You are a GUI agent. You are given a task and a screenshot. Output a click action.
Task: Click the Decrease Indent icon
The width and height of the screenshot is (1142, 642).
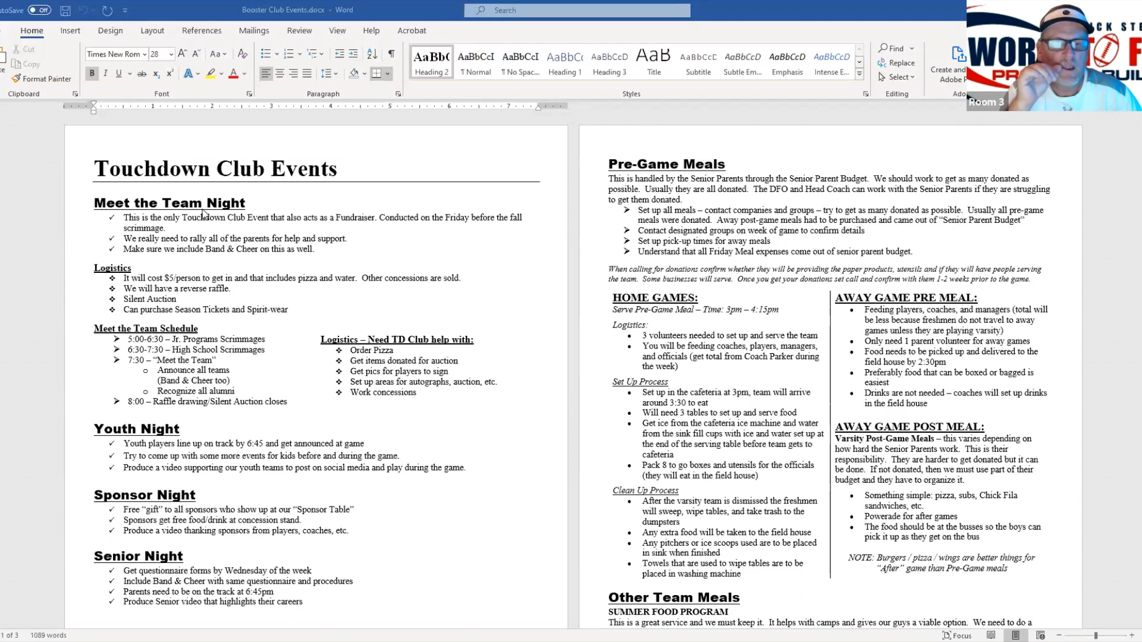point(340,54)
